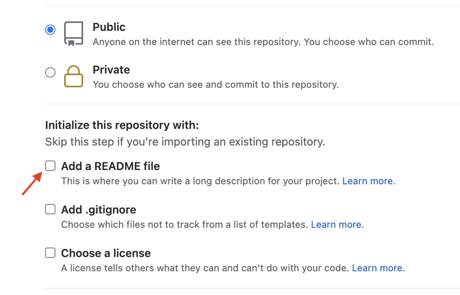Click the Public repository book icon
Screen dimensions: 460x295
pyautogui.click(x=74, y=34)
